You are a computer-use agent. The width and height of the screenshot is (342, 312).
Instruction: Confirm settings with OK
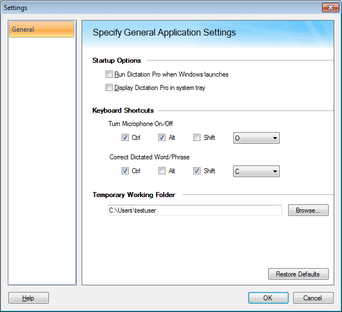[268, 298]
